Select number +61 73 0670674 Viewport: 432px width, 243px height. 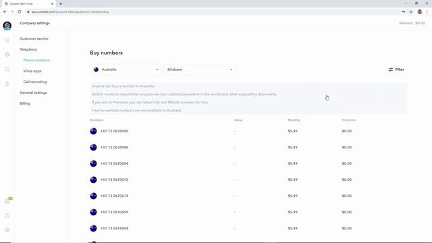114,196
